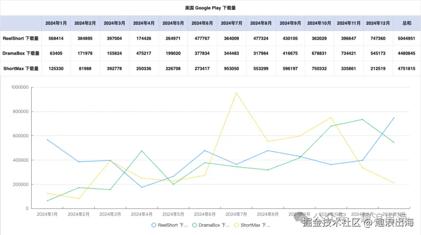Select the 总和 column header
Screen dimensions: 421x235
[407, 23]
